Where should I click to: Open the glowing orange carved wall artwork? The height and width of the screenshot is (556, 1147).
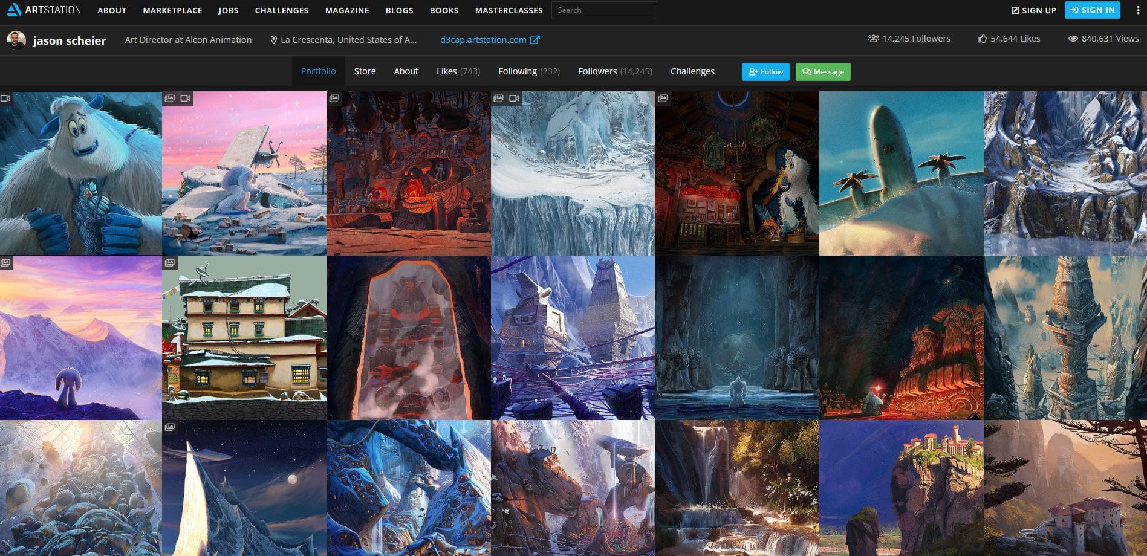(x=902, y=338)
